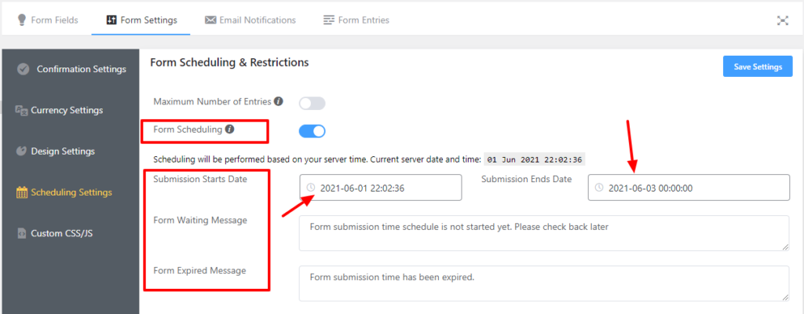The height and width of the screenshot is (314, 804).
Task: Open Currency Settings in the sidebar
Action: coord(66,111)
